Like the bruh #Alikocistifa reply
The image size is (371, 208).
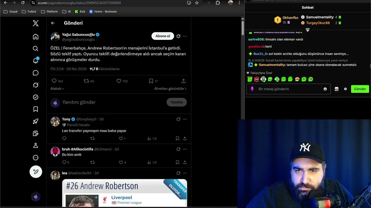click(122, 162)
